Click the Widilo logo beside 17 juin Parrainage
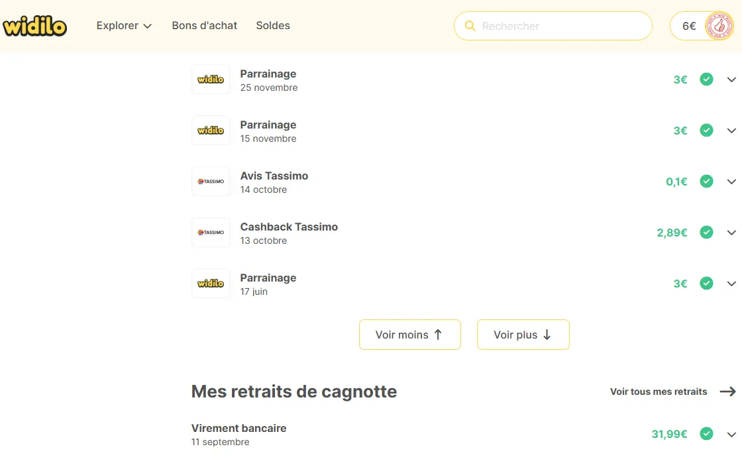The height and width of the screenshot is (473, 742). pos(211,284)
